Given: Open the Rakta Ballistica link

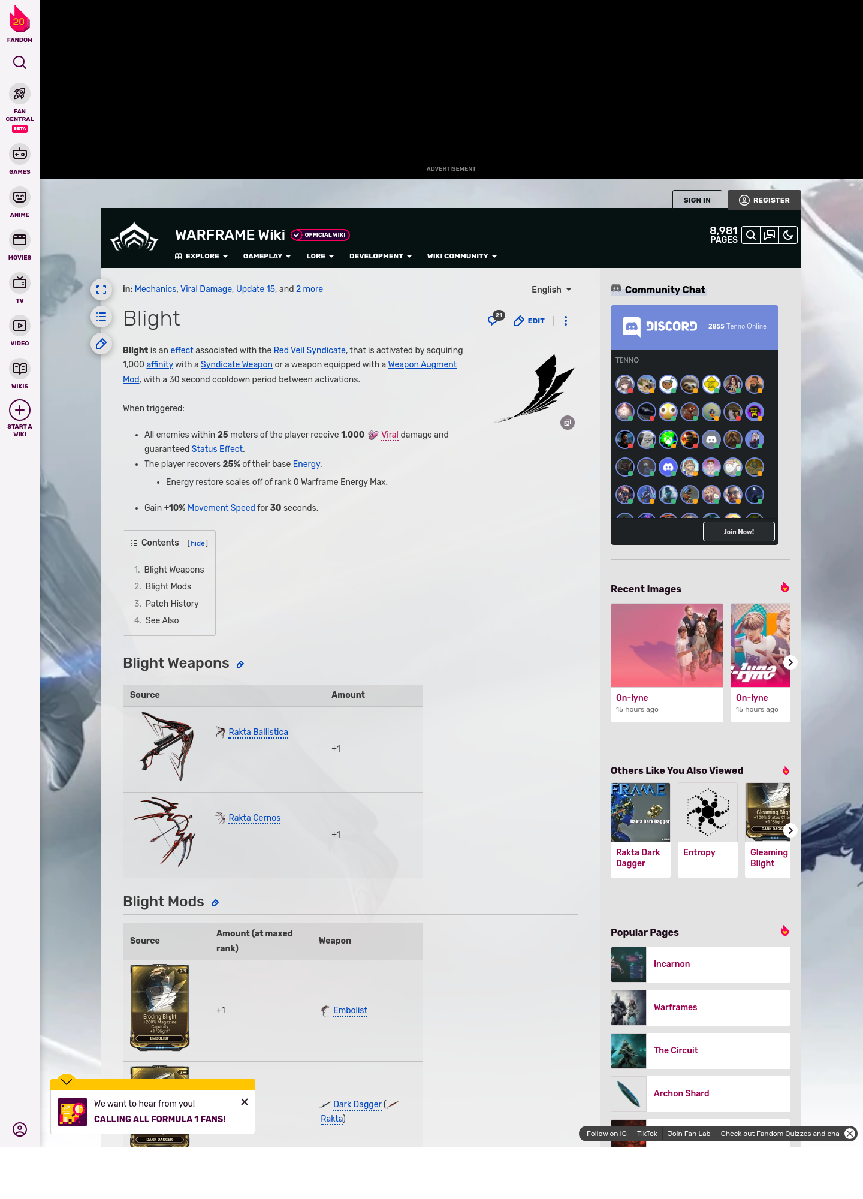Looking at the screenshot, I should 258,732.
